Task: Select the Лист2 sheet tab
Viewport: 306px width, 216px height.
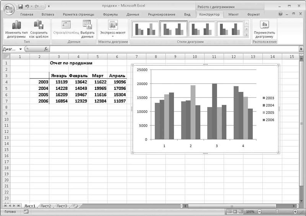Action: 46,206
